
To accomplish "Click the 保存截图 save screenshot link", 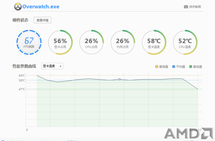I will point(195,7).
